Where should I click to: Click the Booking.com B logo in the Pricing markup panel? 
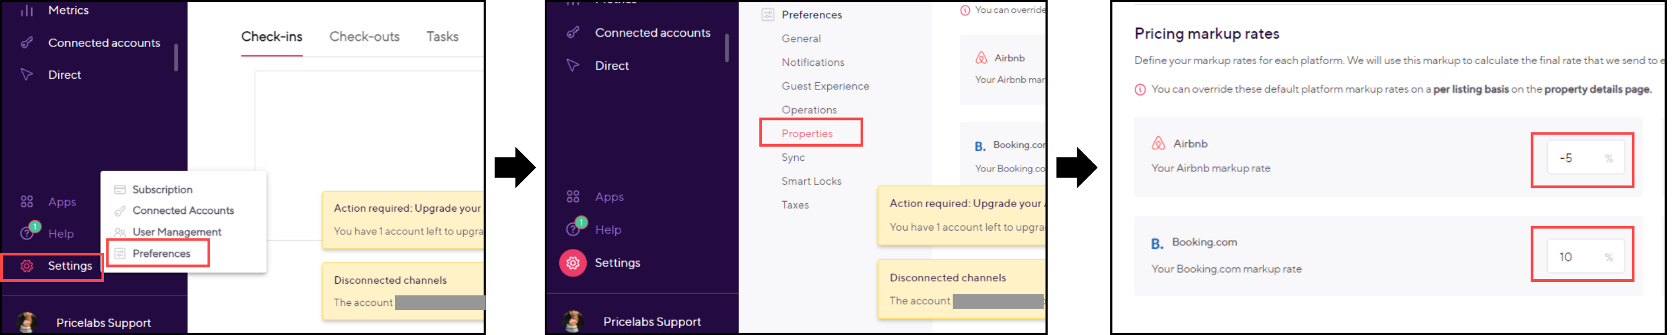point(1157,244)
